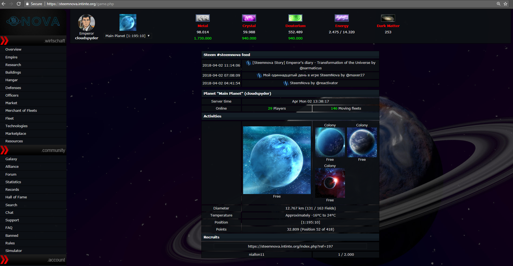Open Buildings page
Image resolution: width=513 pixels, height=266 pixels.
tap(13, 72)
